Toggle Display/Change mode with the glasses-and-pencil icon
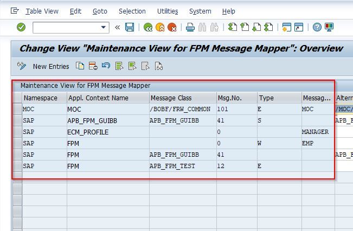The height and width of the screenshot is (231, 353). 22,66
